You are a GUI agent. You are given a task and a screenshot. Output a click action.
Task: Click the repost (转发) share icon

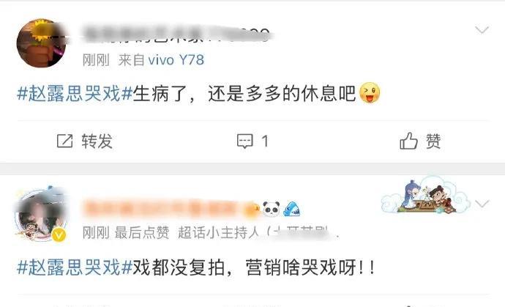pyautogui.click(x=64, y=141)
